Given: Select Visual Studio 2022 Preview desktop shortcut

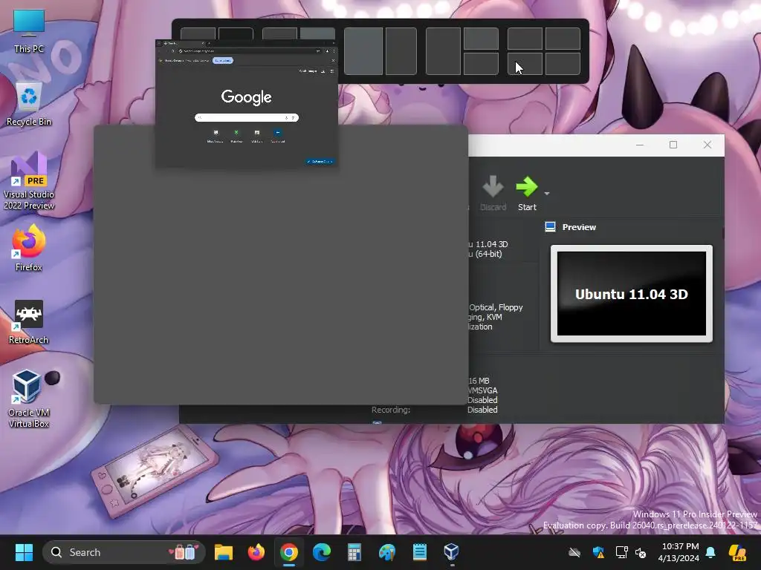Looking at the screenshot, I should (x=29, y=180).
